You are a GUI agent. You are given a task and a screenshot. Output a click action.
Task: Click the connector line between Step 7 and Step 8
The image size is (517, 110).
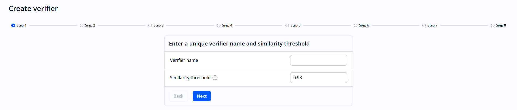click(464, 25)
